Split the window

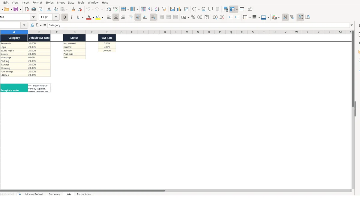(x=242, y=9)
